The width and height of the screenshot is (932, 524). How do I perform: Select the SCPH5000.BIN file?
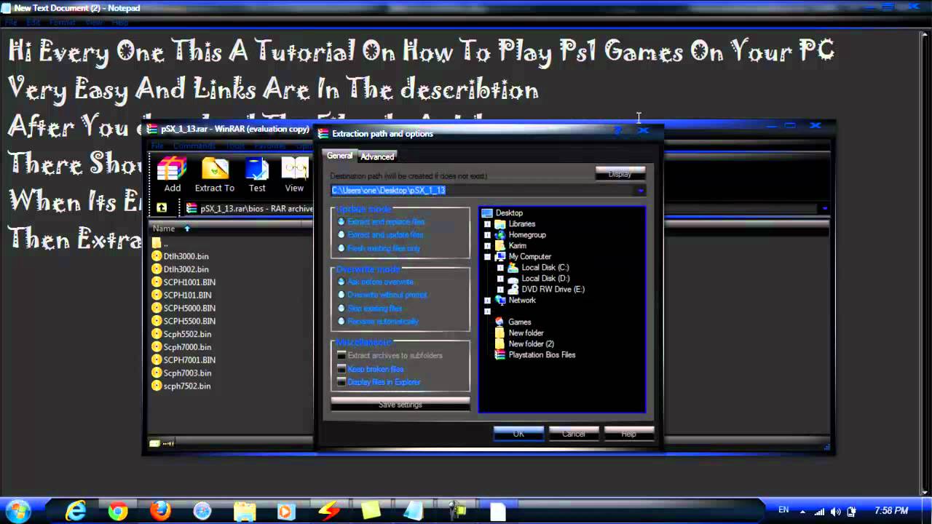183,309
